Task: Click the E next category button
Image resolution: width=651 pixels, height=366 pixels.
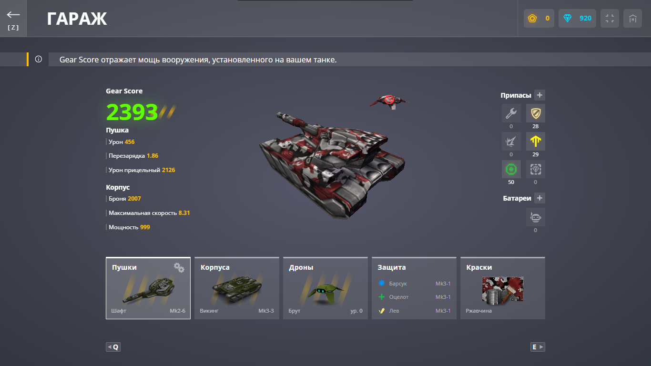Action: (538, 347)
